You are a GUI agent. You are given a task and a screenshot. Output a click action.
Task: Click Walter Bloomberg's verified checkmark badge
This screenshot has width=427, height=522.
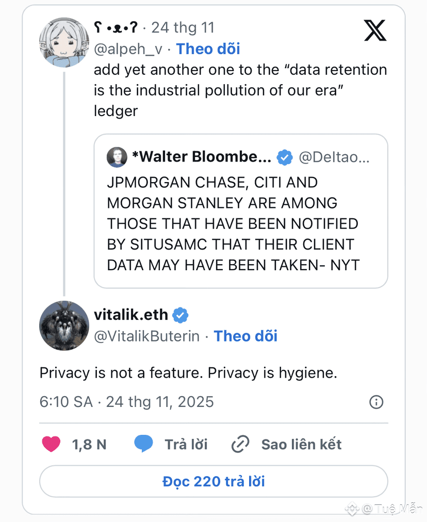click(x=284, y=157)
